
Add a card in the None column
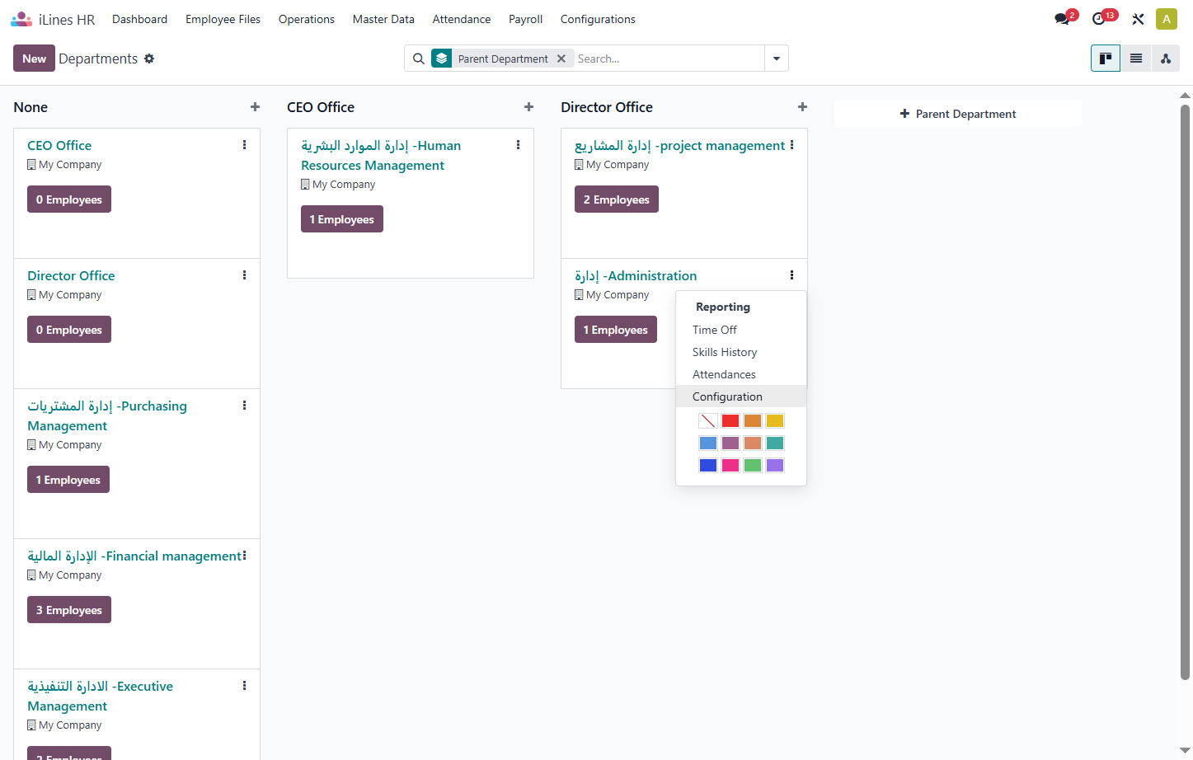tap(255, 107)
